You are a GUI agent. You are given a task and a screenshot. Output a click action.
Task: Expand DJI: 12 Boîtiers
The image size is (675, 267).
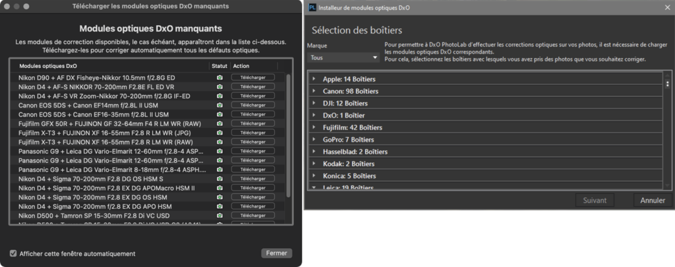[x=314, y=103]
